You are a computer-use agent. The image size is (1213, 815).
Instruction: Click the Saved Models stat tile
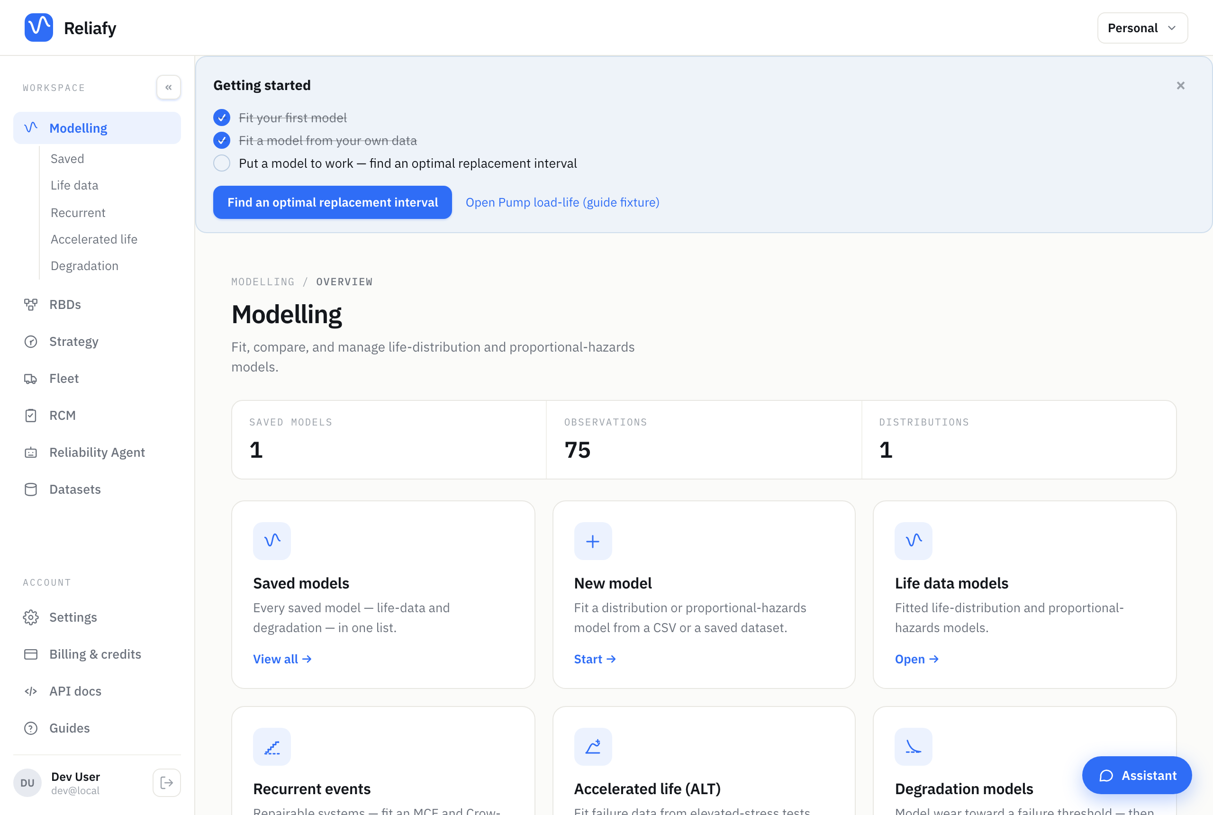coord(389,440)
